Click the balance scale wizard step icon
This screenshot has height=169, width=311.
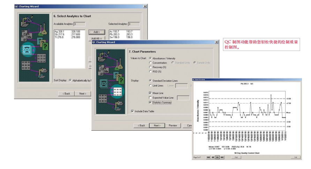click(28, 49)
